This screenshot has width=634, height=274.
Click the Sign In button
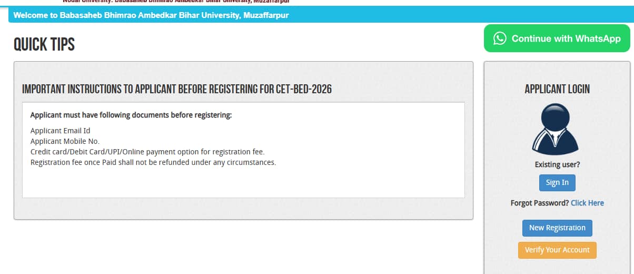[x=557, y=183]
